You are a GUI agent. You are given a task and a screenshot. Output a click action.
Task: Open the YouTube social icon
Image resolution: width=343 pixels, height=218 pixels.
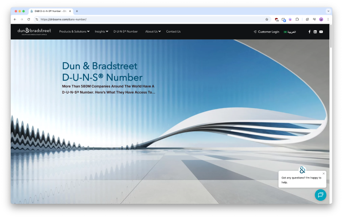click(321, 32)
